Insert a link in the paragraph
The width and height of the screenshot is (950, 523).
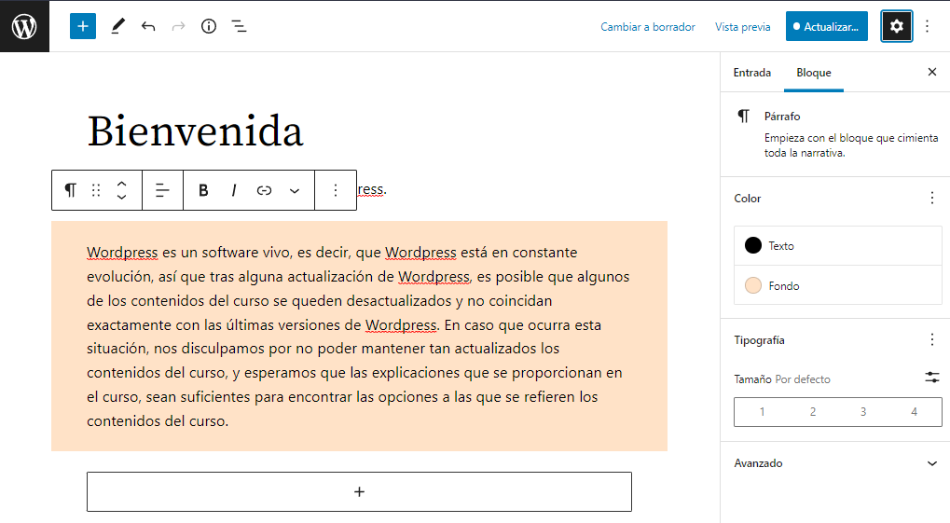(x=264, y=190)
